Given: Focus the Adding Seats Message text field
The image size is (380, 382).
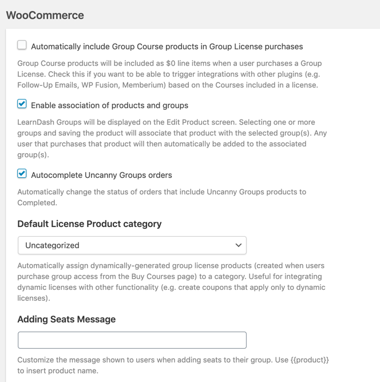Looking at the screenshot, I should [132, 340].
